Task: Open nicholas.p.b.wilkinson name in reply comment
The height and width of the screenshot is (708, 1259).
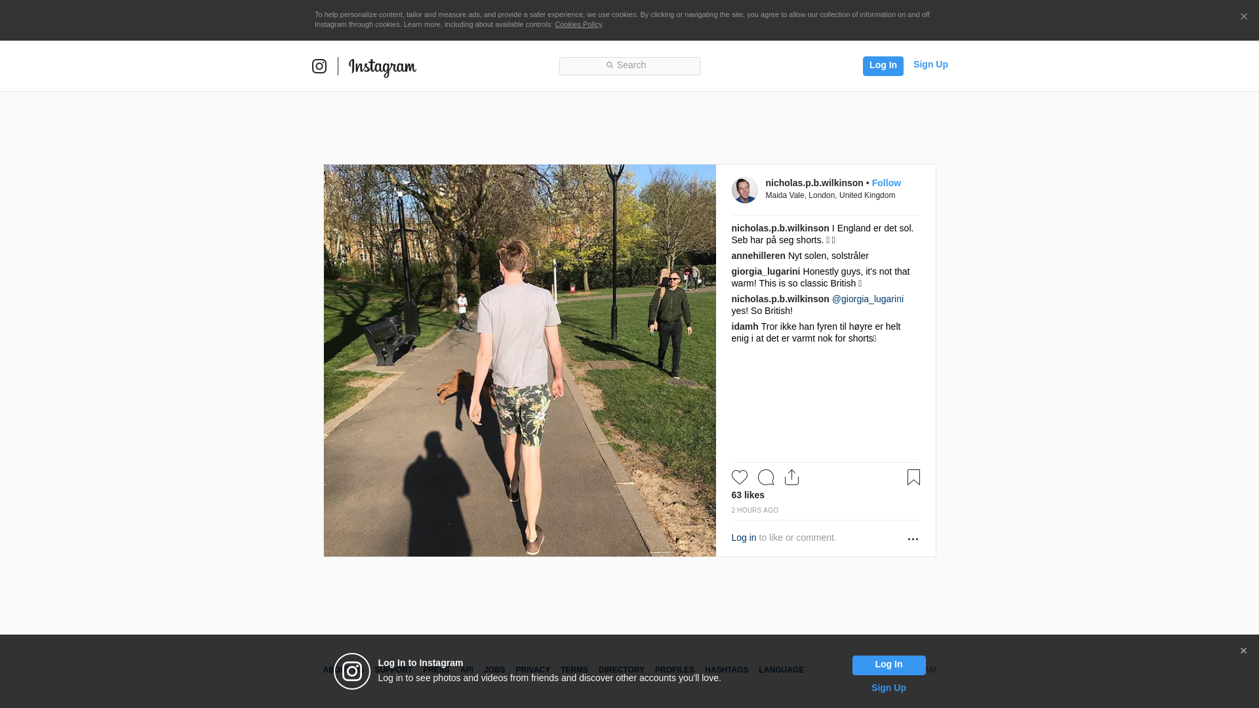Action: [780, 299]
